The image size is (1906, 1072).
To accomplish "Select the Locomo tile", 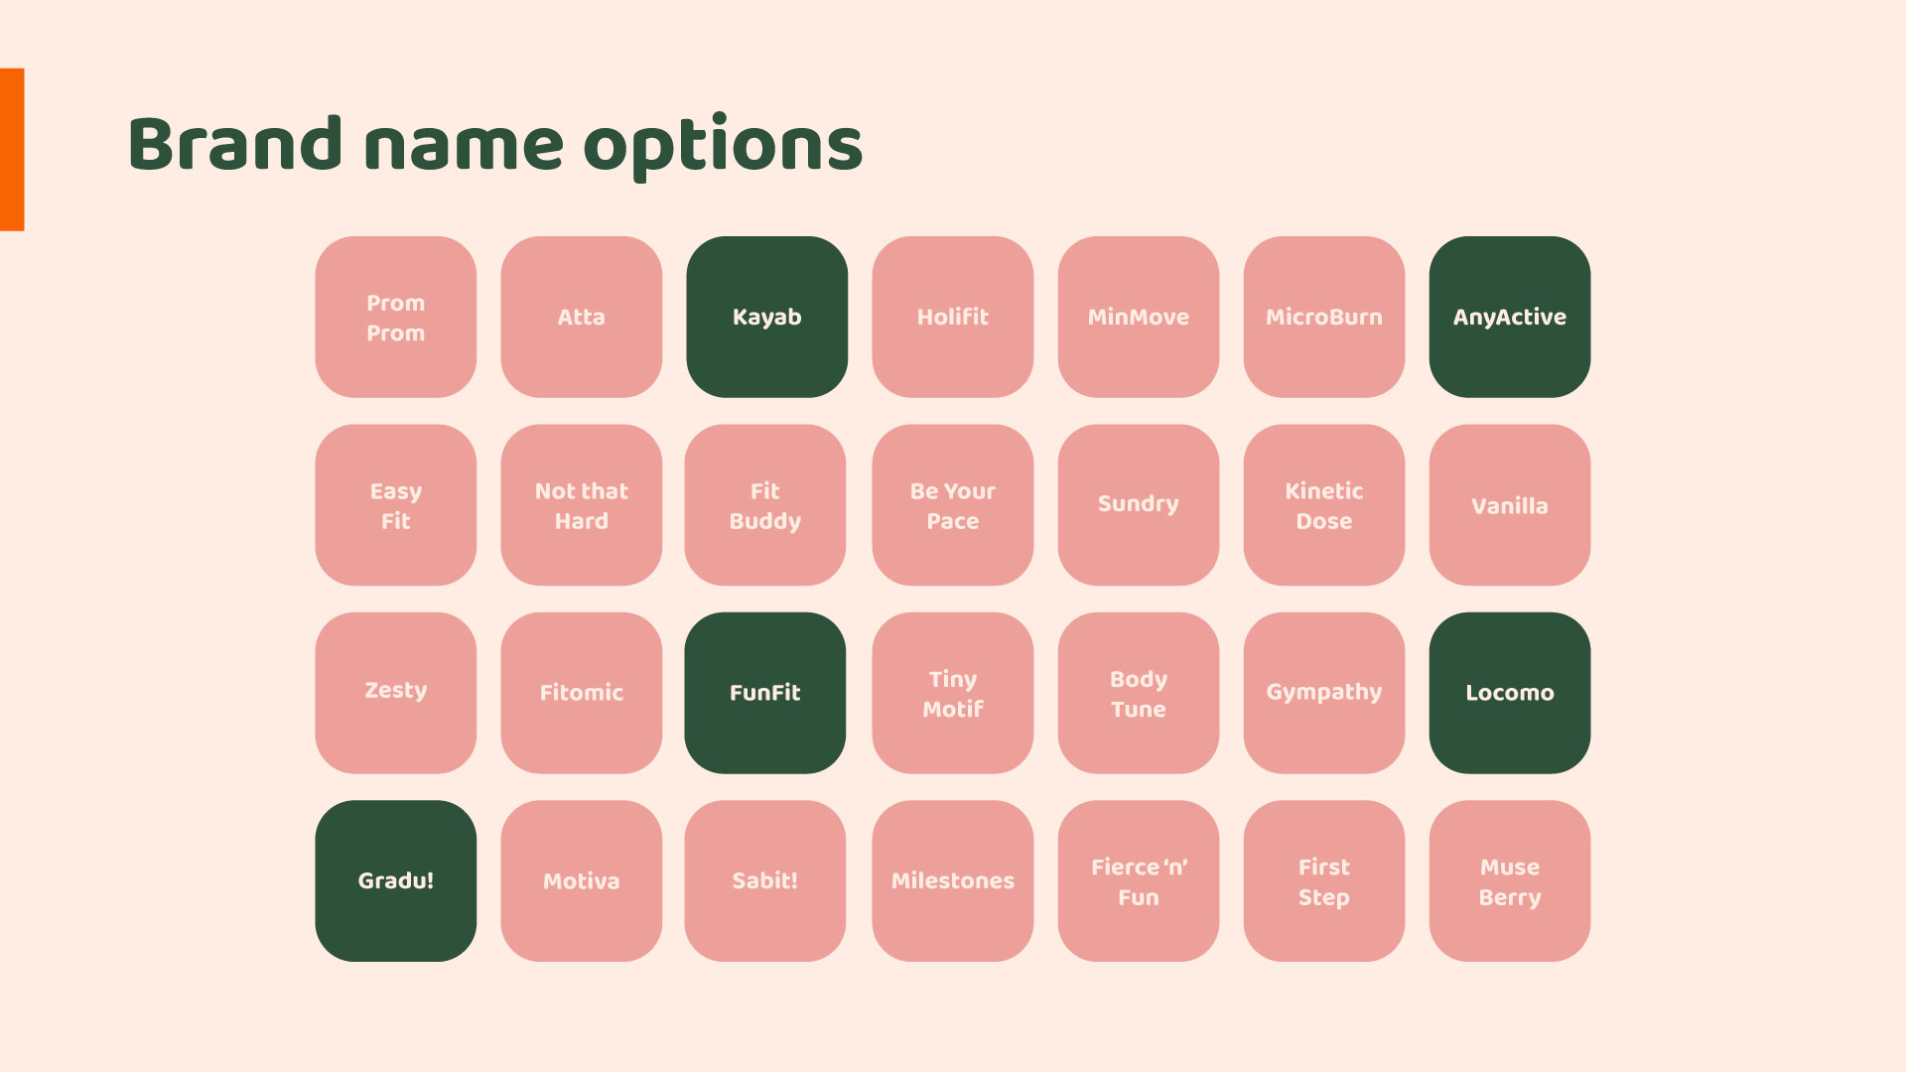I will (x=1509, y=693).
